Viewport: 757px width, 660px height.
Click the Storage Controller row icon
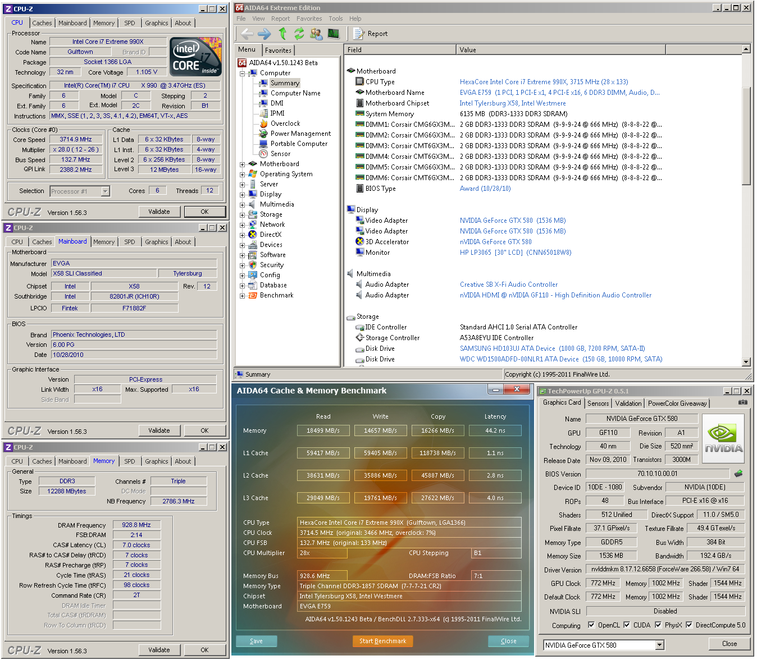pyautogui.click(x=360, y=337)
